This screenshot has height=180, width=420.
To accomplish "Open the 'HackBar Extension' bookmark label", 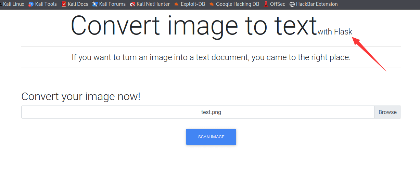I will (317, 4).
